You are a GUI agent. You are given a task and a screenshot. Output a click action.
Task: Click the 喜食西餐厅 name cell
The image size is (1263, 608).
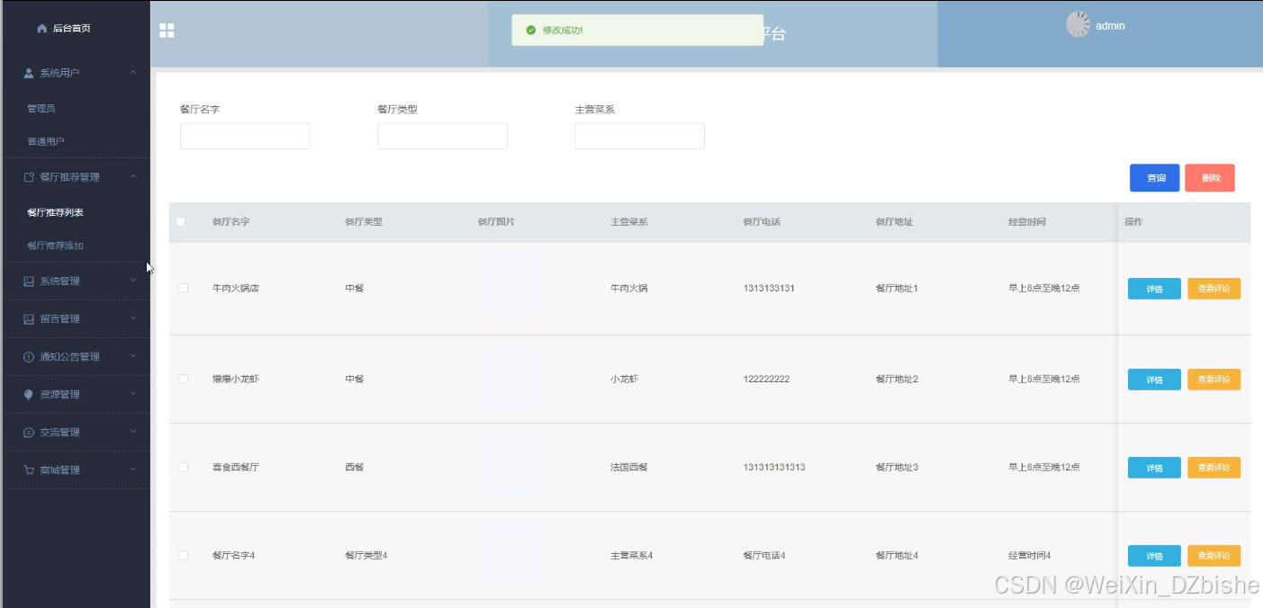235,468
